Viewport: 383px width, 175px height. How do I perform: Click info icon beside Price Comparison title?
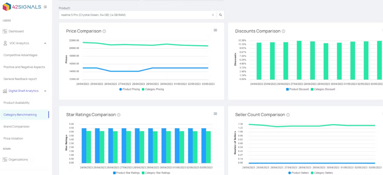click(x=104, y=31)
